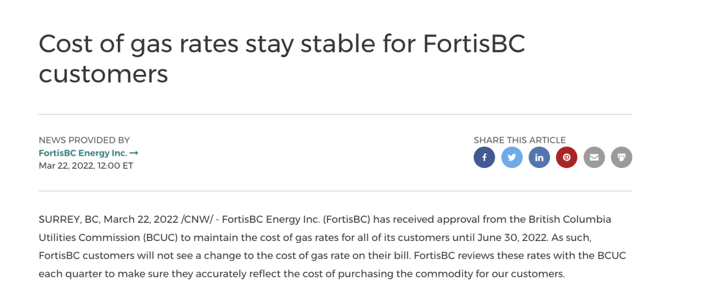Click the arrow beside FortisBC Energy Inc.
Image resolution: width=703 pixels, height=297 pixels.
(x=133, y=153)
